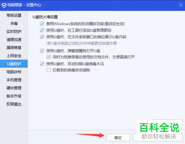
Task: Toggle 在工具栏添加U盘管理图标 checkbox
Action: click(x=42, y=30)
